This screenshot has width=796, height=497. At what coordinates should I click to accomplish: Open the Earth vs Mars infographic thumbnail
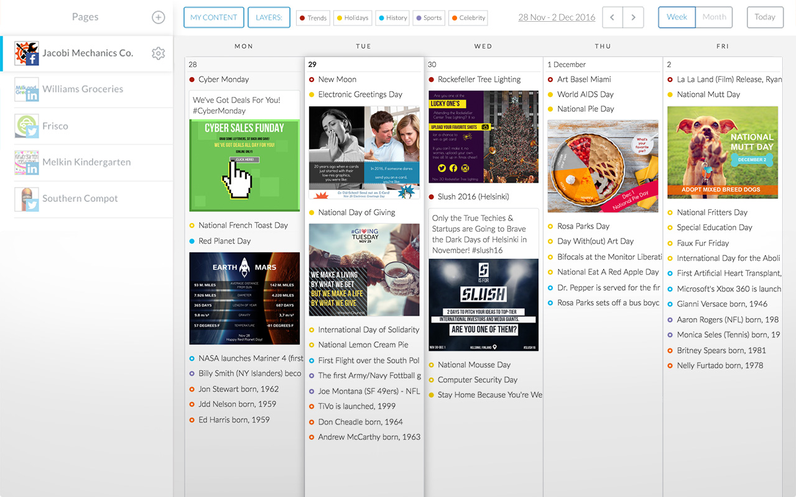pos(244,298)
